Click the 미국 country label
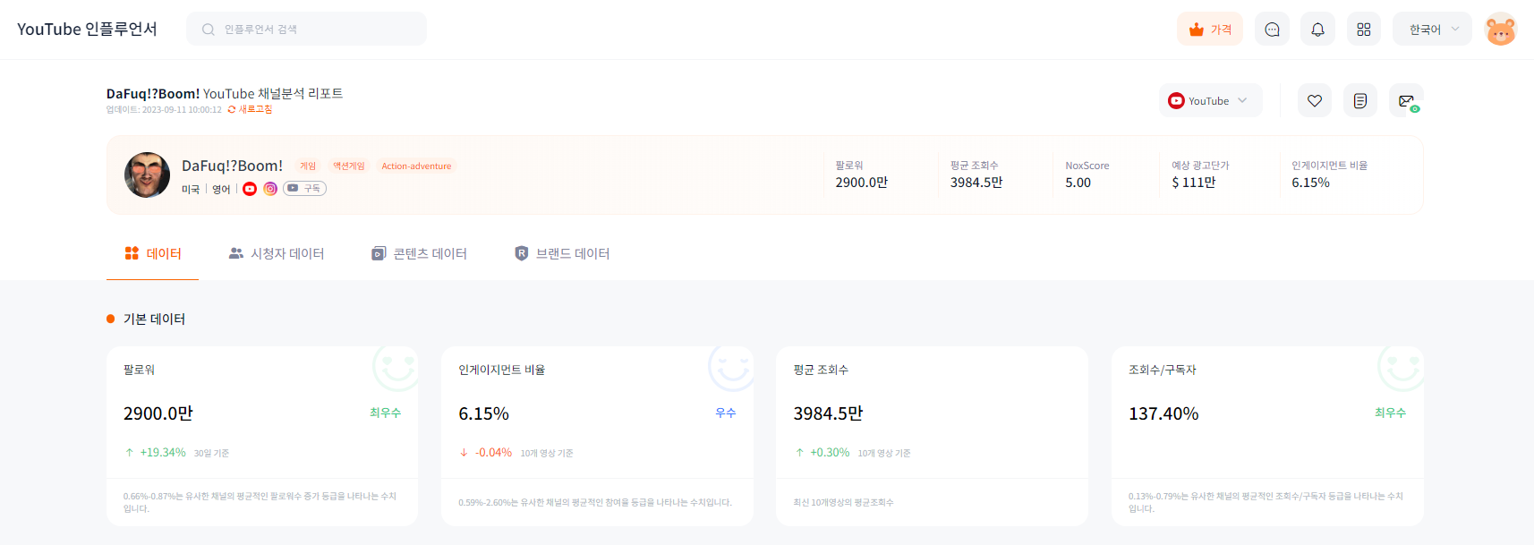This screenshot has height=545, width=1534. 191,189
